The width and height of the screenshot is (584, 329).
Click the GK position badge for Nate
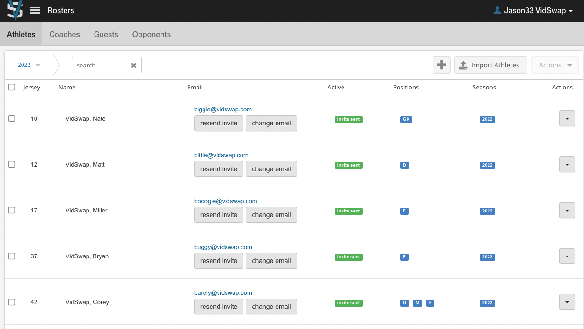[406, 119]
